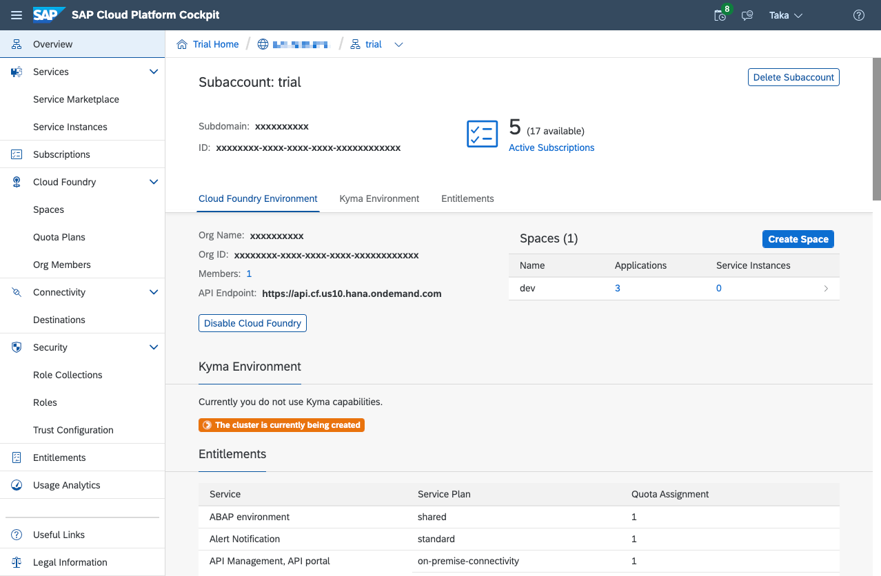
Task: Open Roles in sidebar
Action: point(45,402)
